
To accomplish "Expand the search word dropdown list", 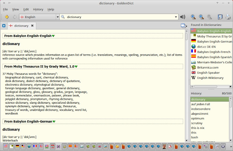I will pos(176,17).
